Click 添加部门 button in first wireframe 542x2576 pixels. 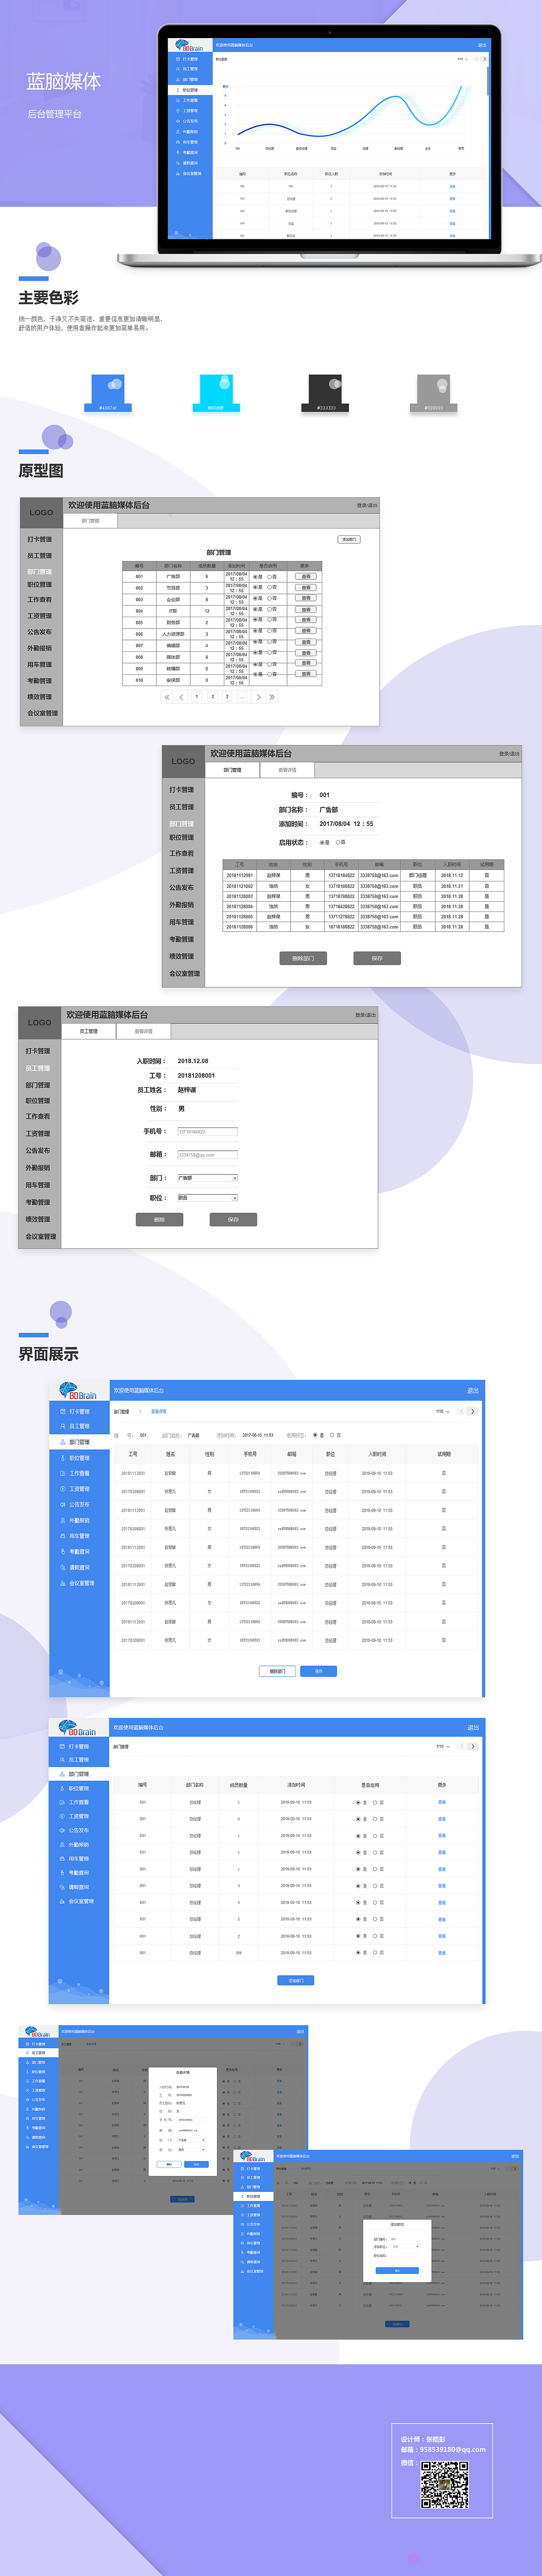(348, 539)
